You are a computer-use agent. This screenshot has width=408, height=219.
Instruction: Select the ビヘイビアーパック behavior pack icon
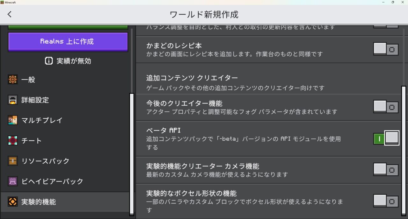coord(13,181)
